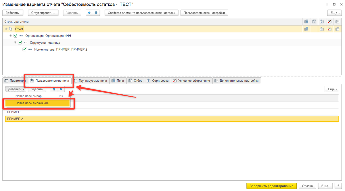
Task: Collapse the Структурная единица node
Action: [x=16, y=43]
